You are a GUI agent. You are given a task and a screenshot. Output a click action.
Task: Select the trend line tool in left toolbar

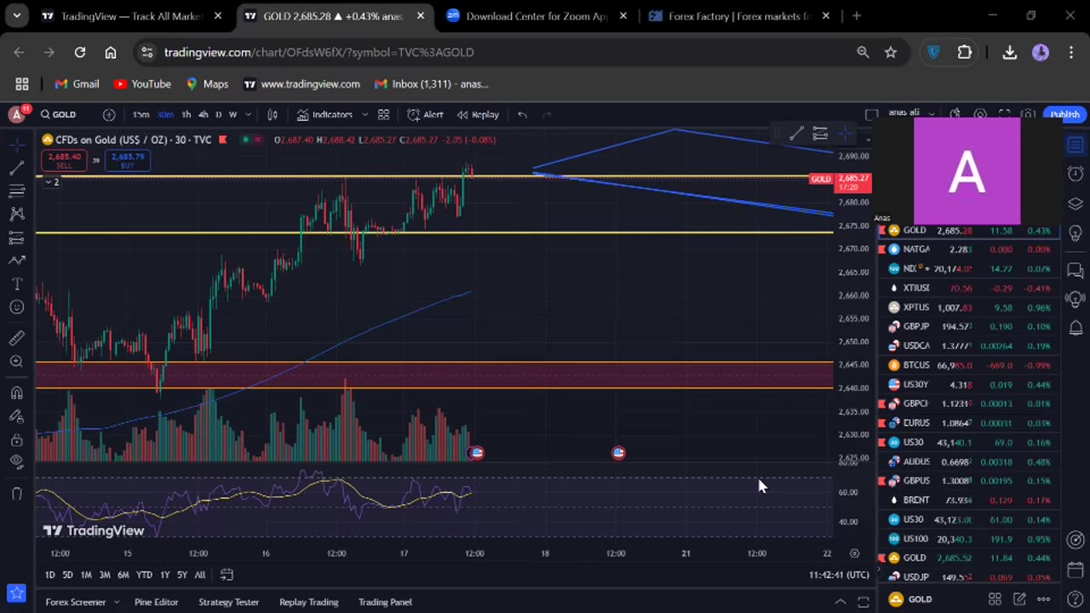pos(16,168)
